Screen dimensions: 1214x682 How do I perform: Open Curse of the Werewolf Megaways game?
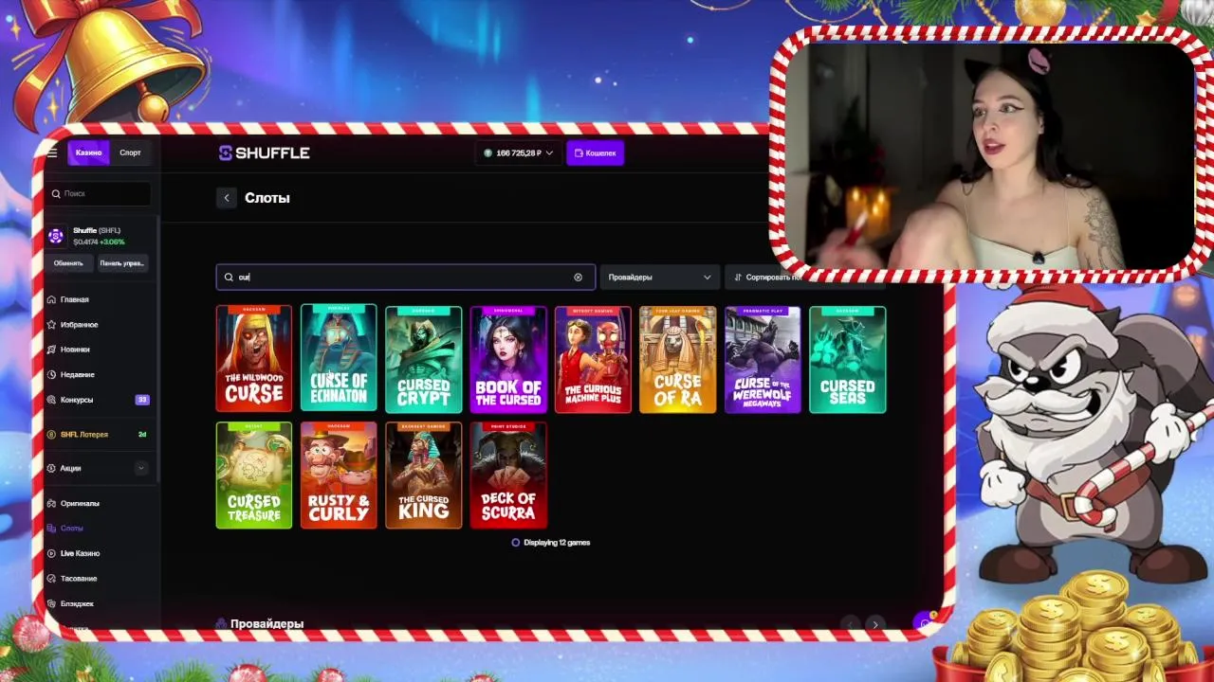click(x=763, y=359)
